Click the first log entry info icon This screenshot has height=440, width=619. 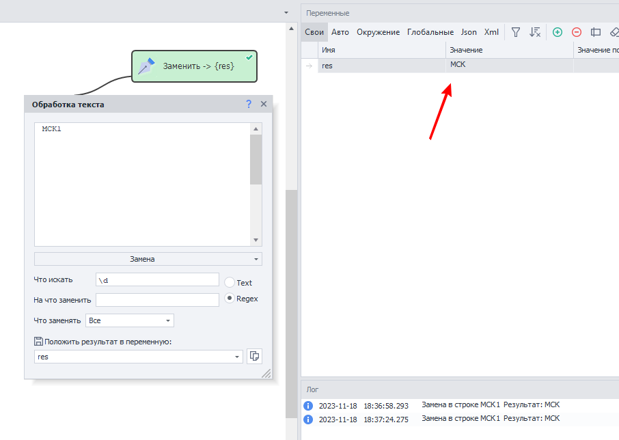coord(308,406)
